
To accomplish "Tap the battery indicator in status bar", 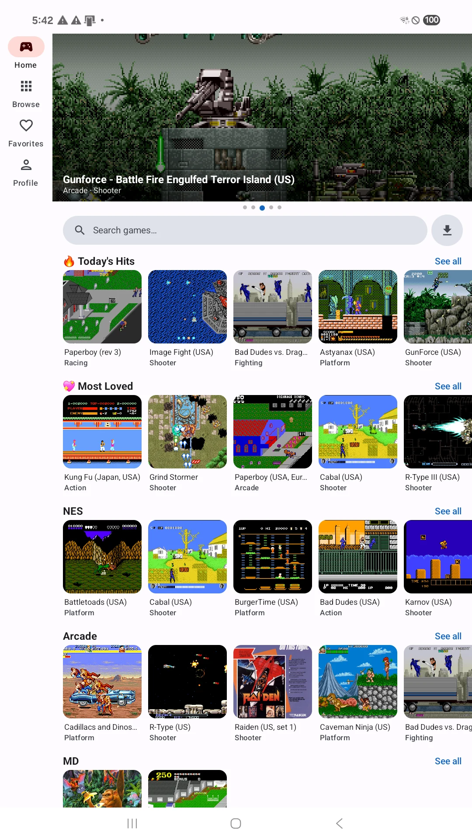I will coord(431,20).
